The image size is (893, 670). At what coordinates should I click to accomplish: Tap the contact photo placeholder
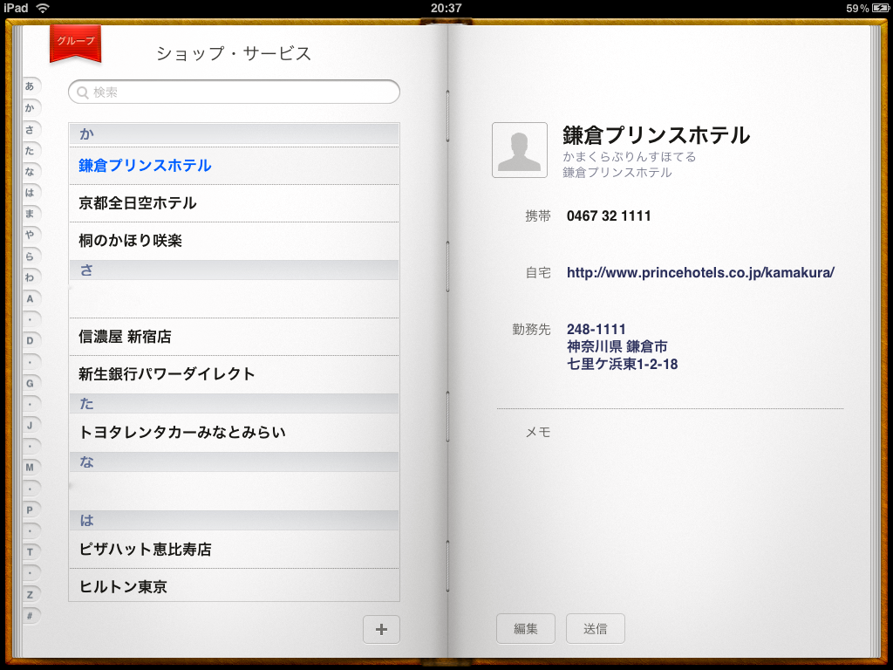[520, 150]
